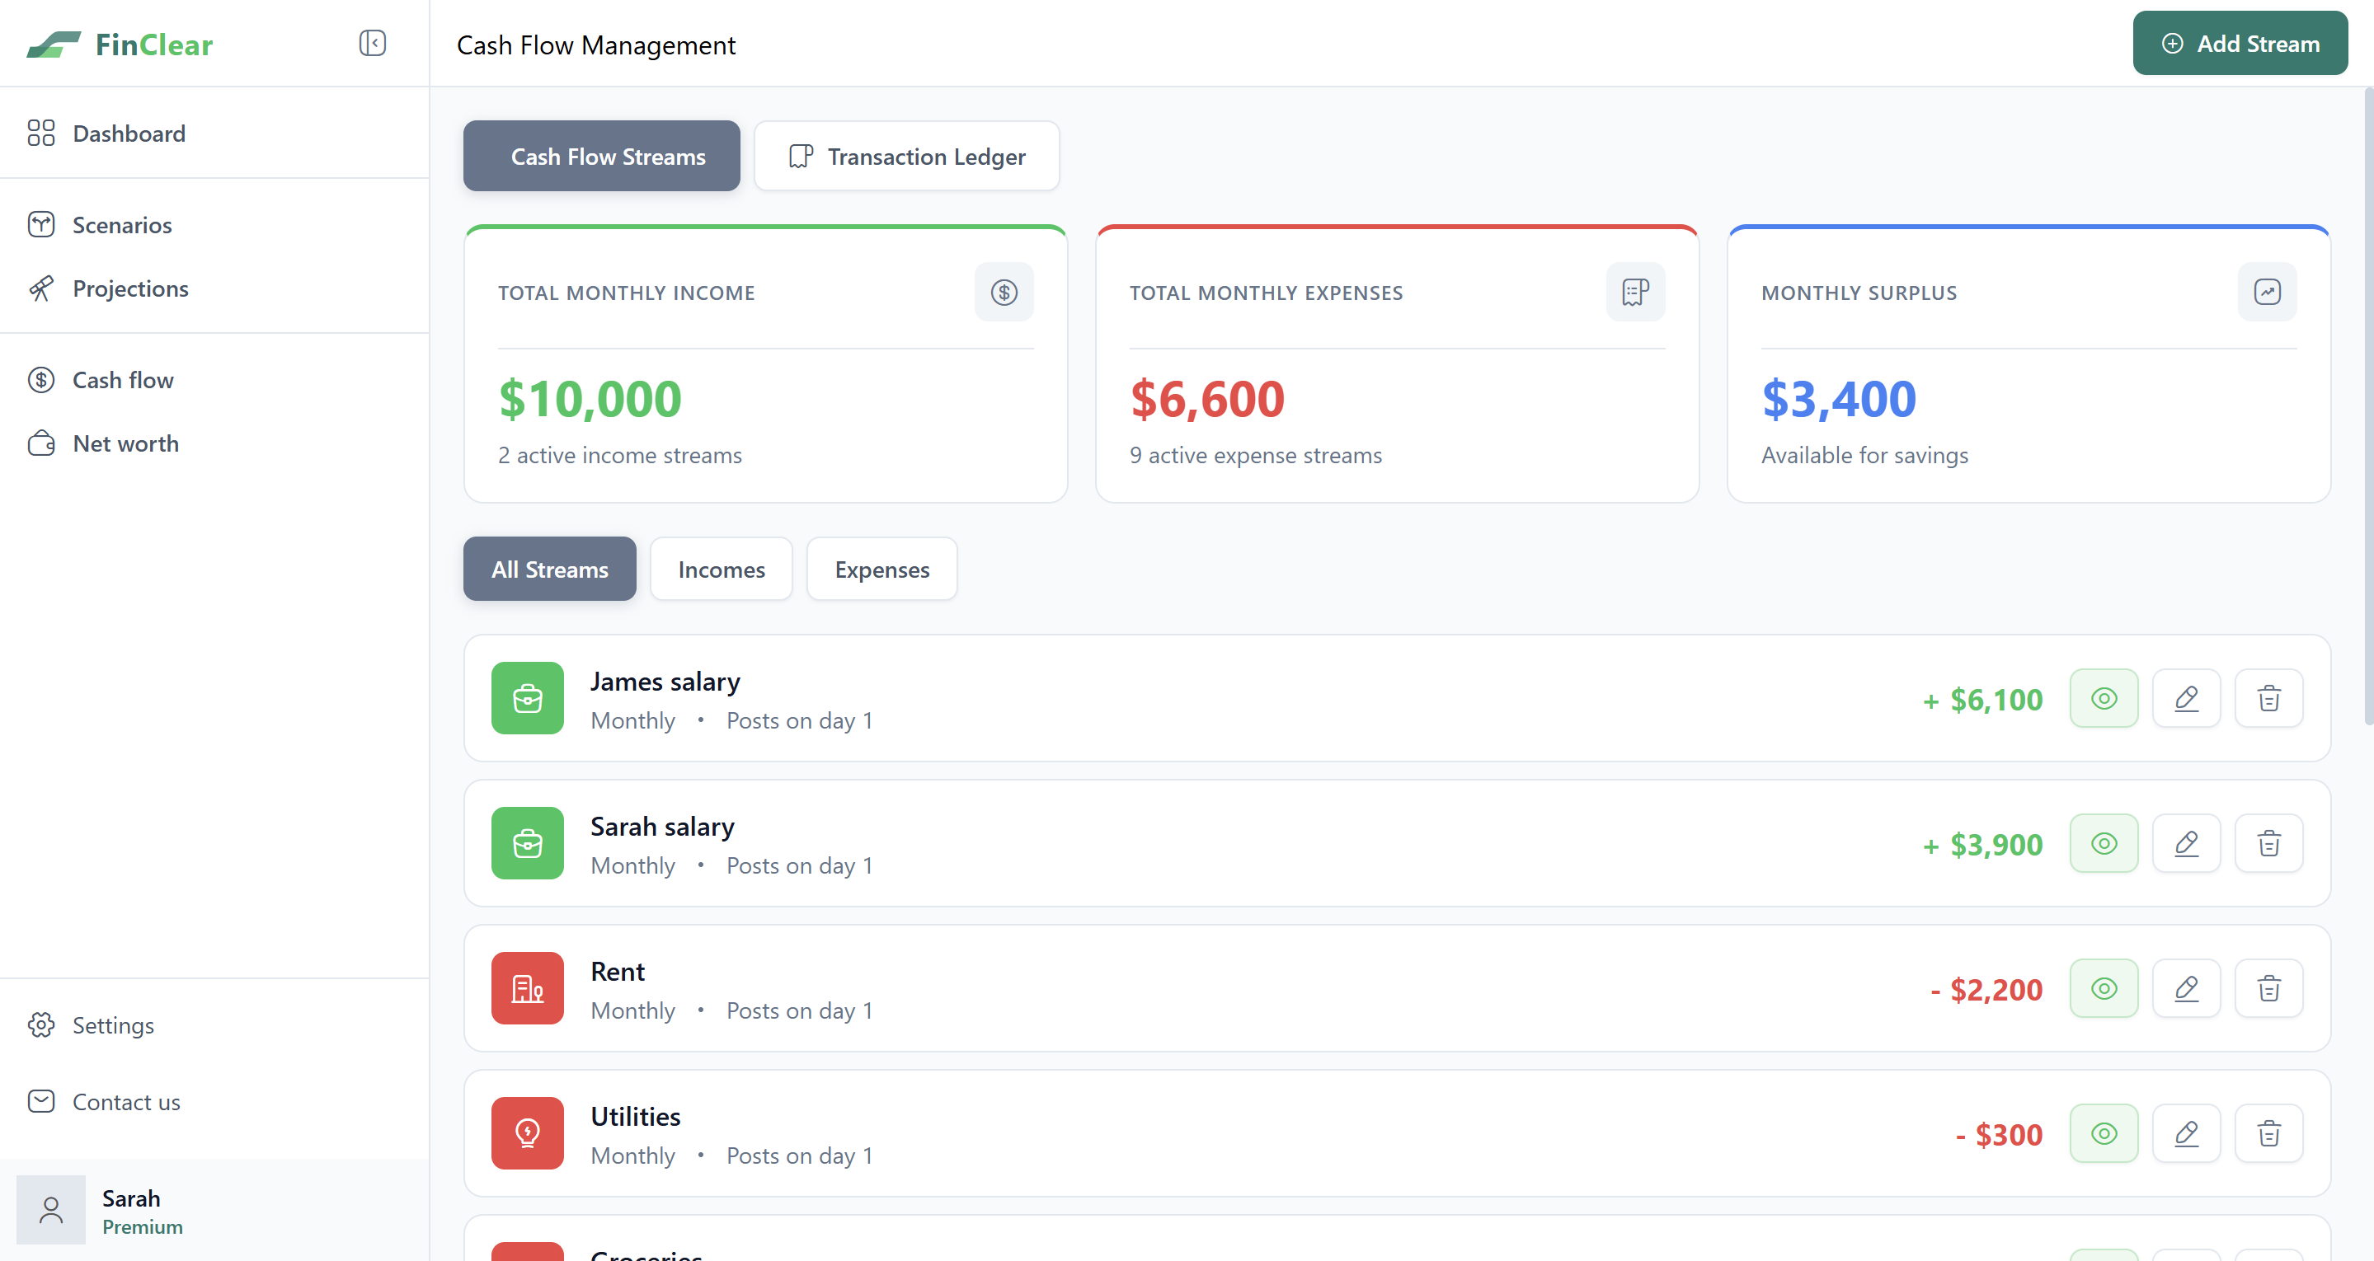Click the Add Stream button

click(2240, 44)
